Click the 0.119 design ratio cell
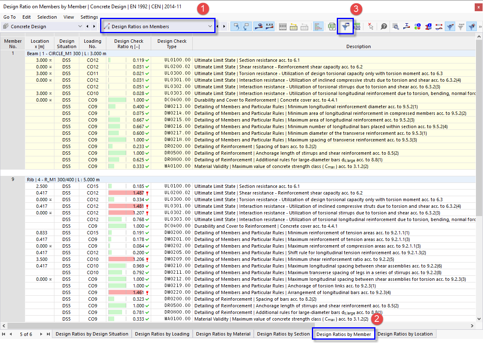 coord(129,60)
